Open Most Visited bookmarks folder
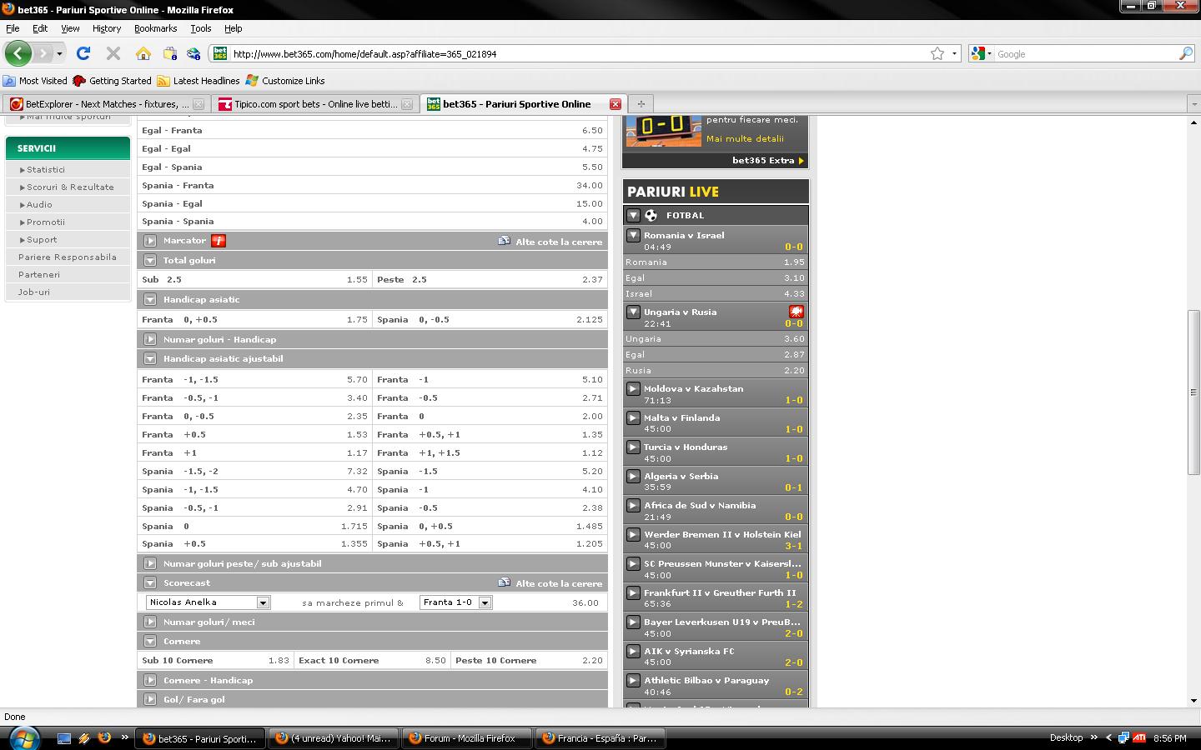 [x=35, y=81]
